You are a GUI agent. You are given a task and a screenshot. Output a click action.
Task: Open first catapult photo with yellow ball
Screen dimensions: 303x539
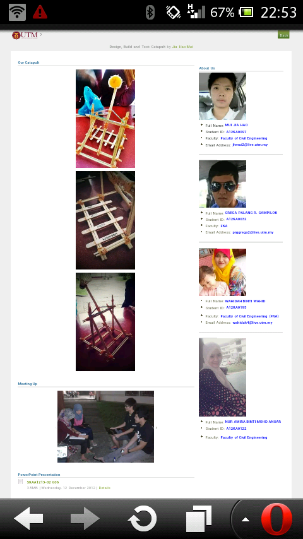click(x=105, y=118)
